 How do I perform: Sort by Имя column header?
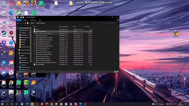46,26
